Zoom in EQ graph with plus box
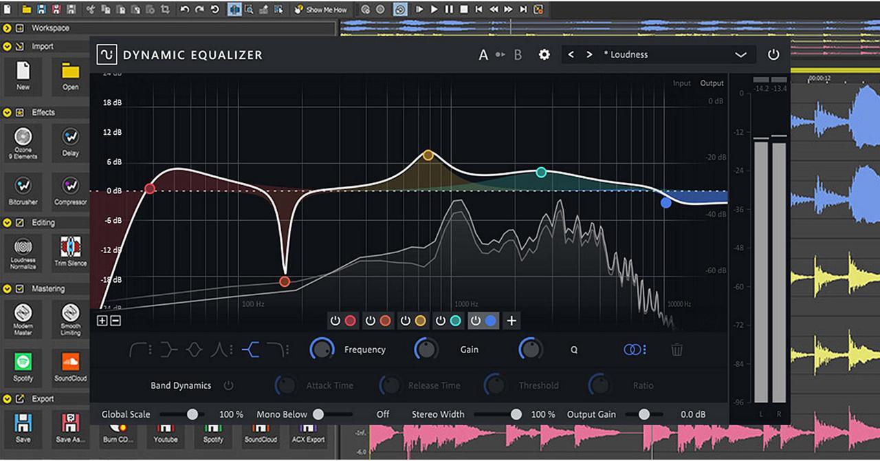Screen dimensions: 880x461 tap(102, 320)
